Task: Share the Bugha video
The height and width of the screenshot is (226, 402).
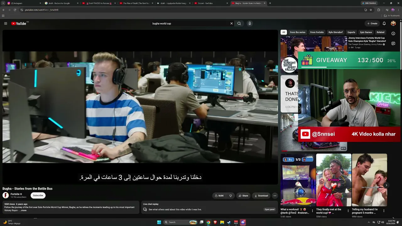Action: coord(243,196)
